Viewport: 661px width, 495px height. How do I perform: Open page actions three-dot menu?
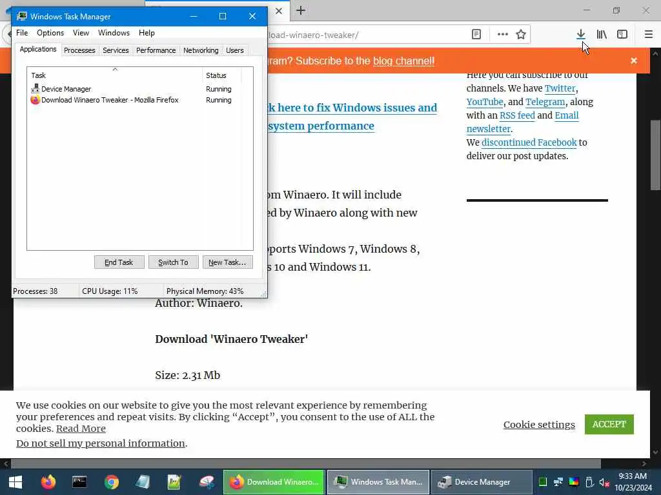[502, 35]
